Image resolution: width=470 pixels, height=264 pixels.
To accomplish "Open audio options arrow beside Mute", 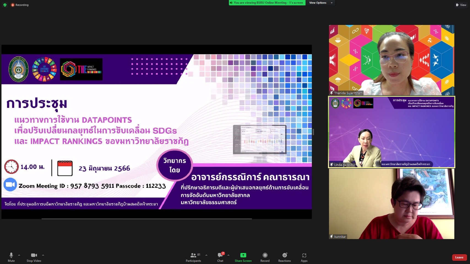I will (19, 255).
